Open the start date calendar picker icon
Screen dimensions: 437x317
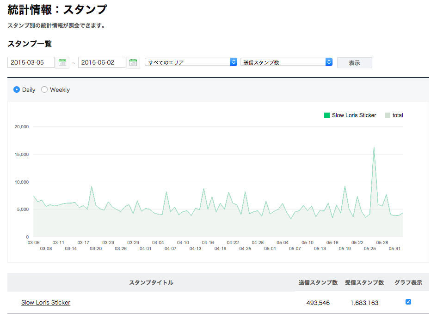point(62,63)
